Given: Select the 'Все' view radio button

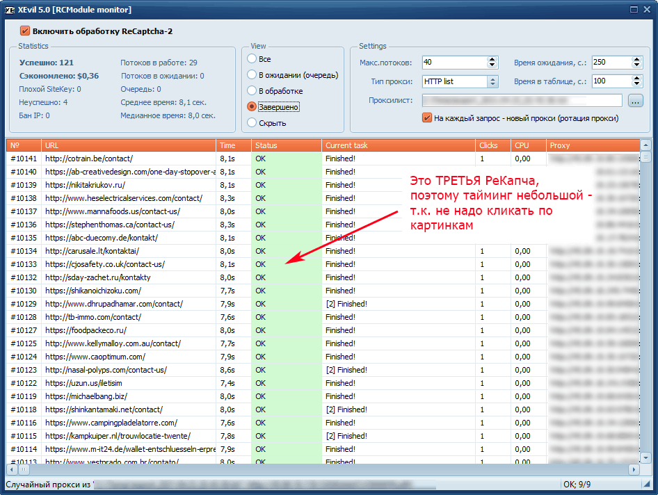Looking at the screenshot, I should 252,58.
